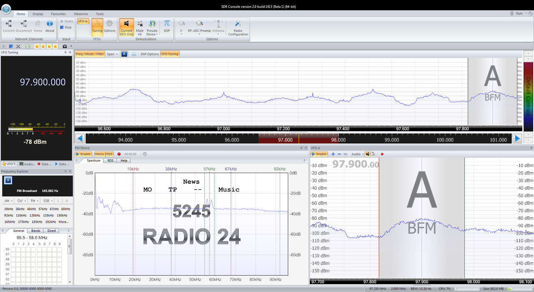Screen dimensions: 534x292
Task: Click quick access green globe icon
Action: [27, 46]
